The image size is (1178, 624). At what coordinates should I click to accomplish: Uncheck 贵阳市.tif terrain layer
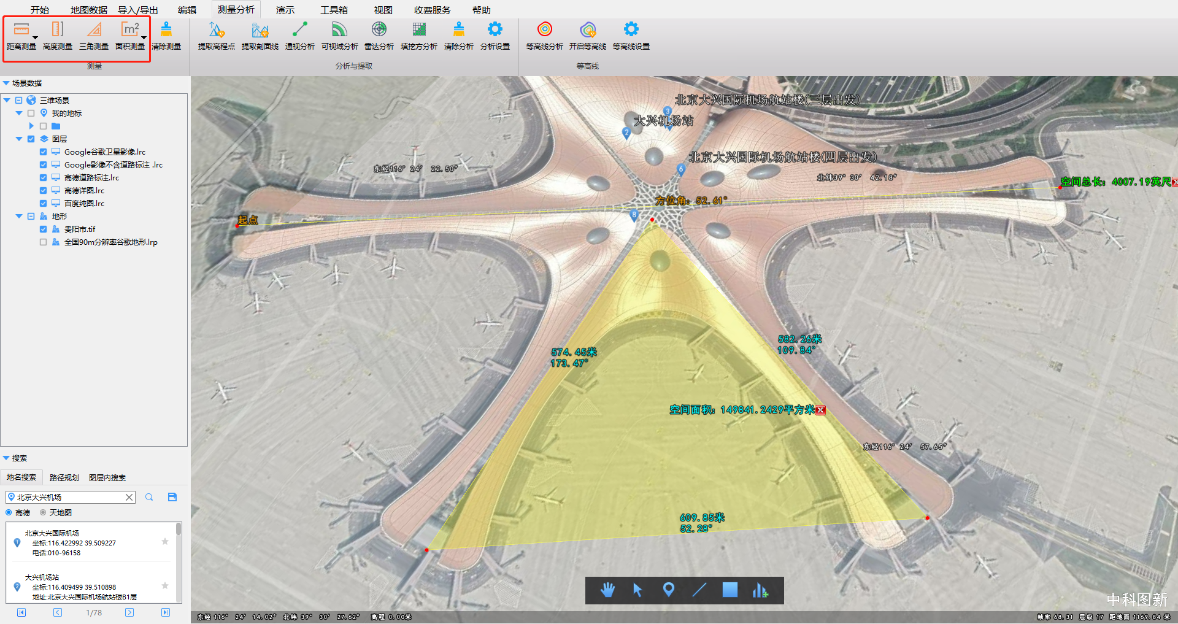tap(43, 229)
